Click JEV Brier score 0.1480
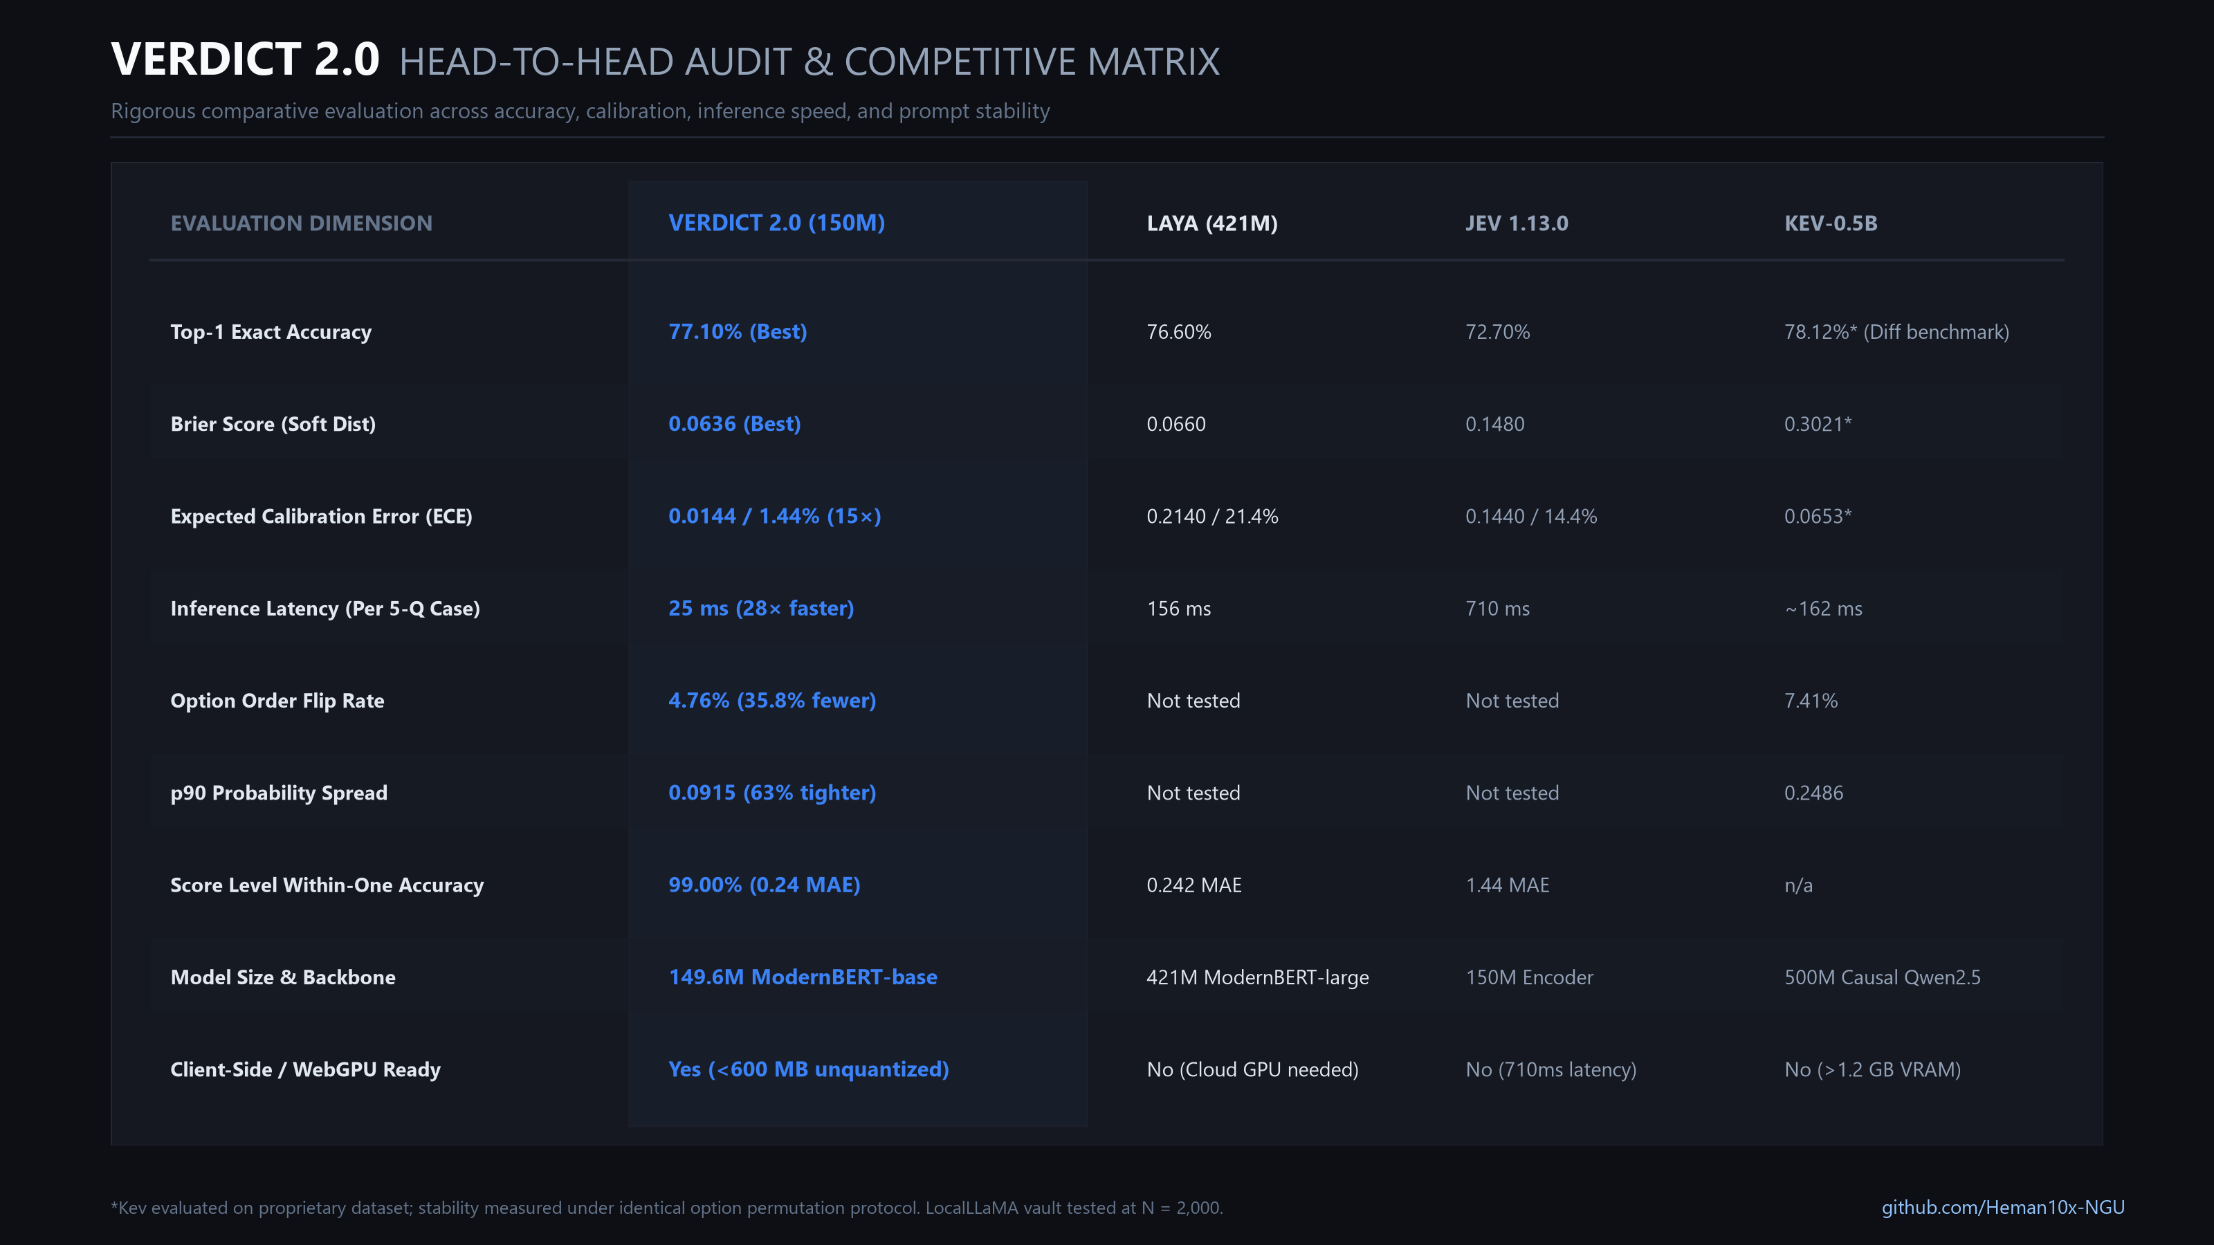The image size is (2214, 1245). 1494,423
